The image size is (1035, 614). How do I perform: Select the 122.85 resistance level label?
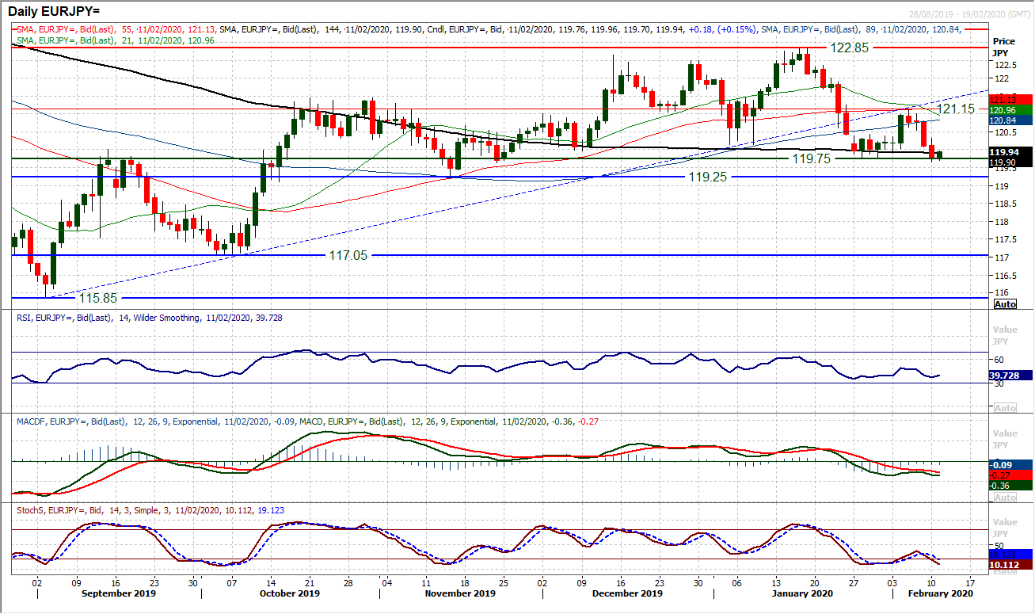(x=848, y=48)
